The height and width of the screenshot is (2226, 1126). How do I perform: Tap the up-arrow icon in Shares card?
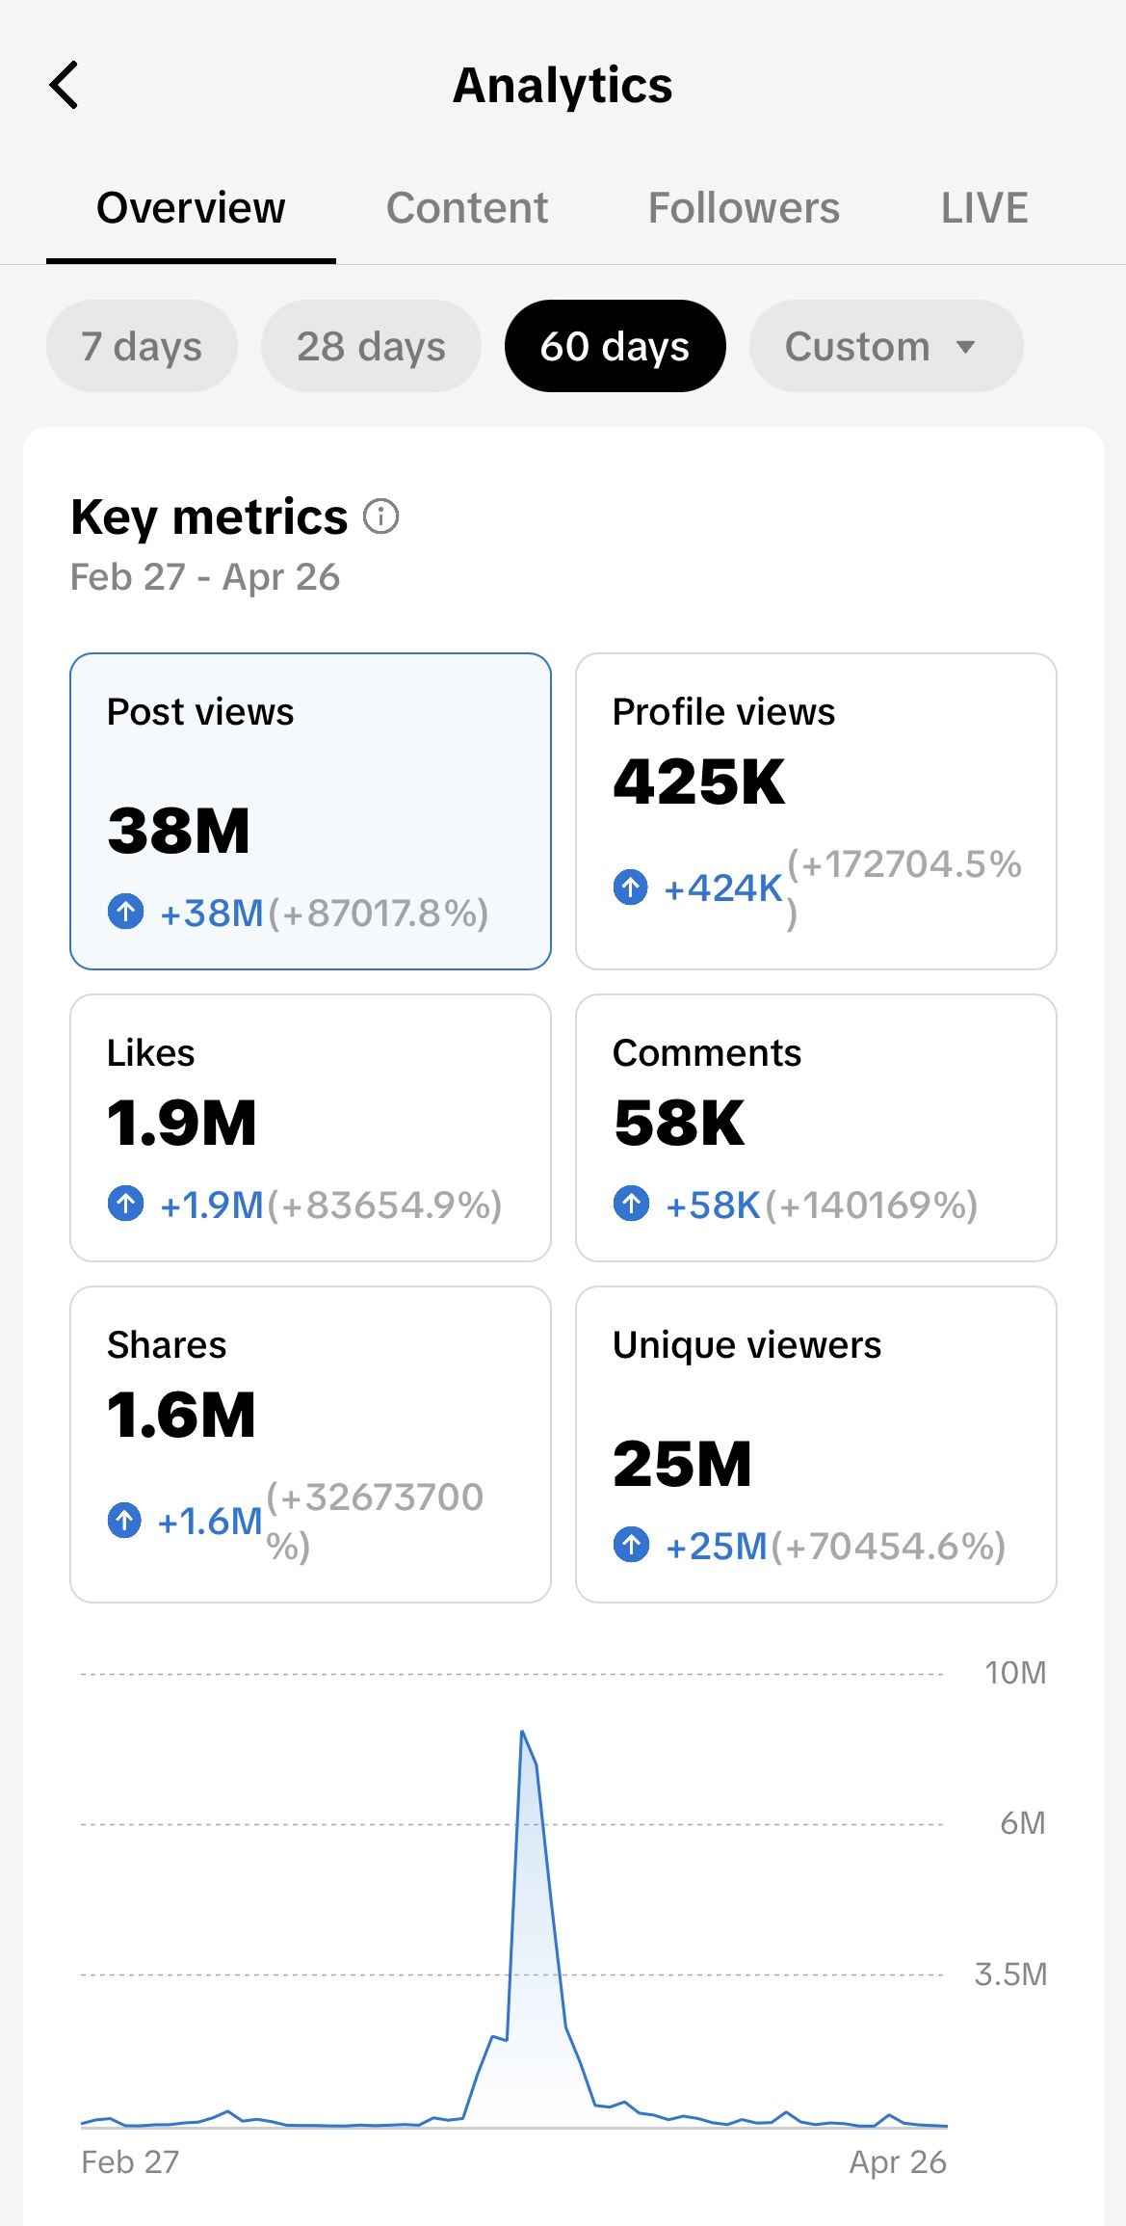coord(124,1521)
